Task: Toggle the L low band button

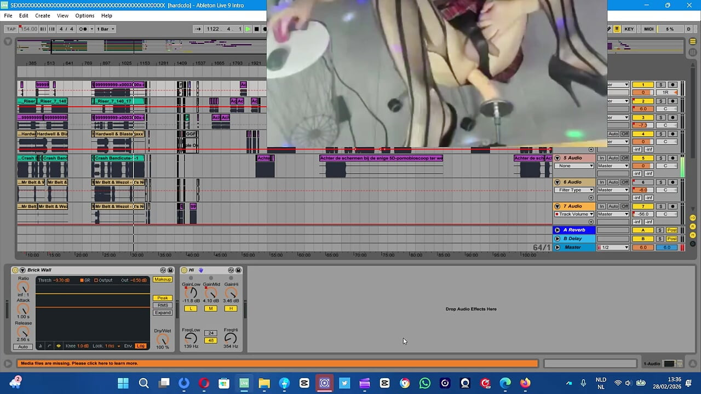Action: (x=191, y=309)
